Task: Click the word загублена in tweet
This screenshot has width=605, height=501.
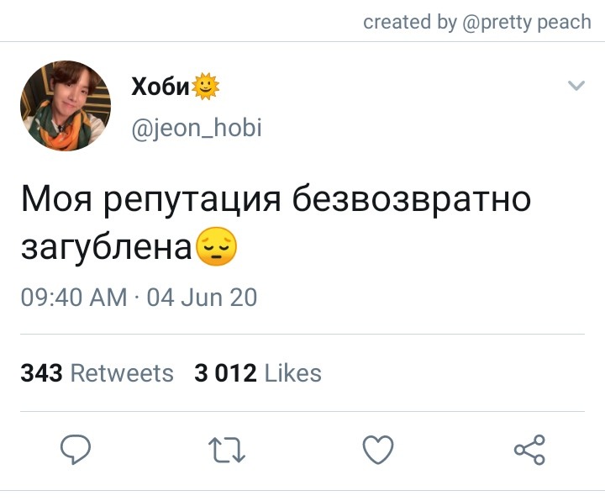Action: pos(107,247)
